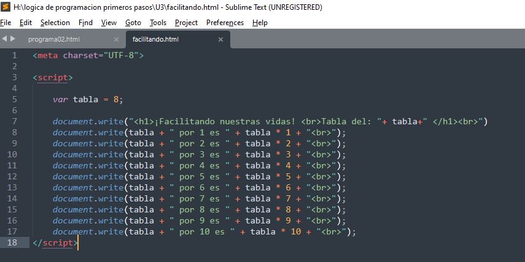Image resolution: width=525 pixels, height=262 pixels.
Task: Click line number 18 in the gutter
Action: (x=12, y=242)
